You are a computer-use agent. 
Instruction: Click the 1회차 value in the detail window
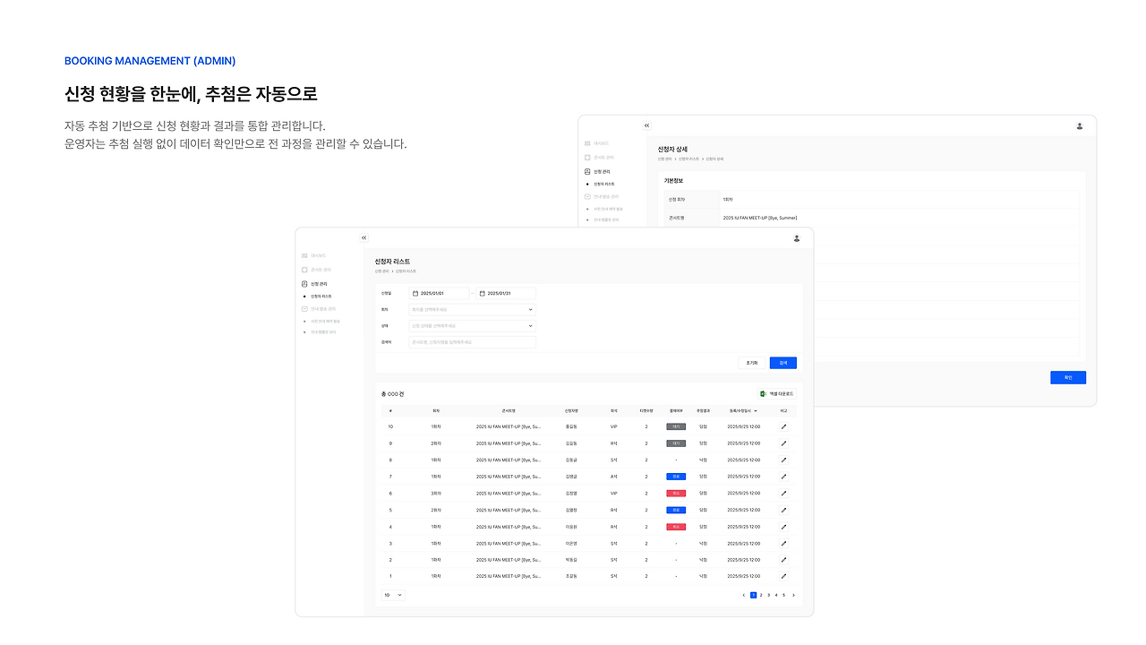click(x=728, y=199)
